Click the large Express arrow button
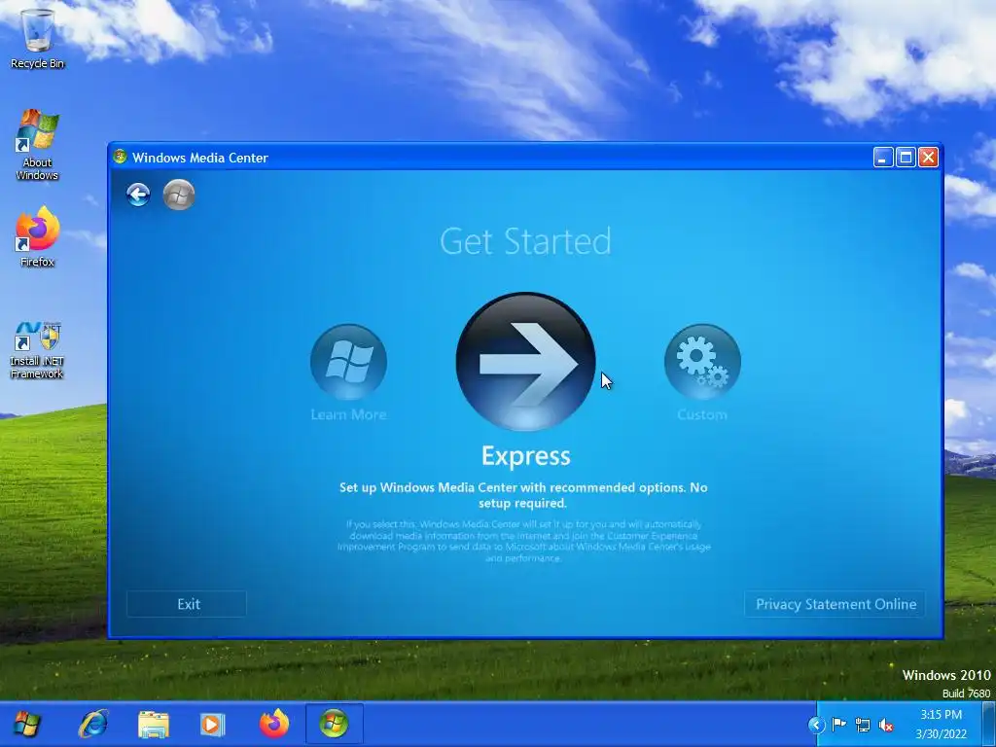 (526, 362)
